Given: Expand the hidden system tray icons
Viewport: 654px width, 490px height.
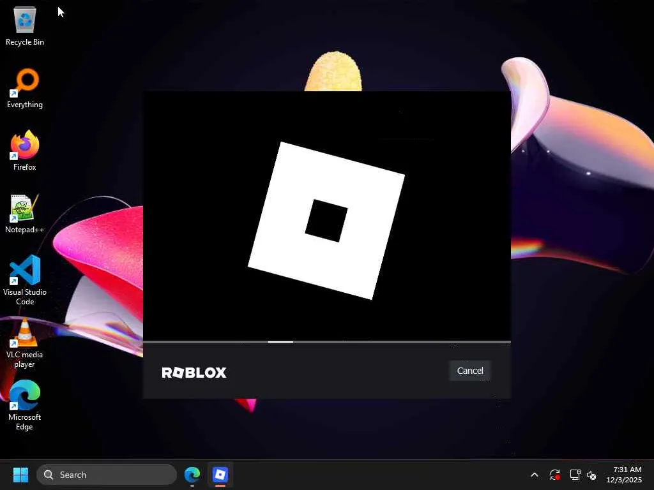Looking at the screenshot, I should pos(535,475).
